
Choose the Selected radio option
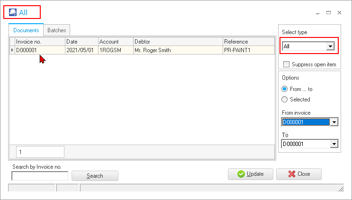(285, 100)
